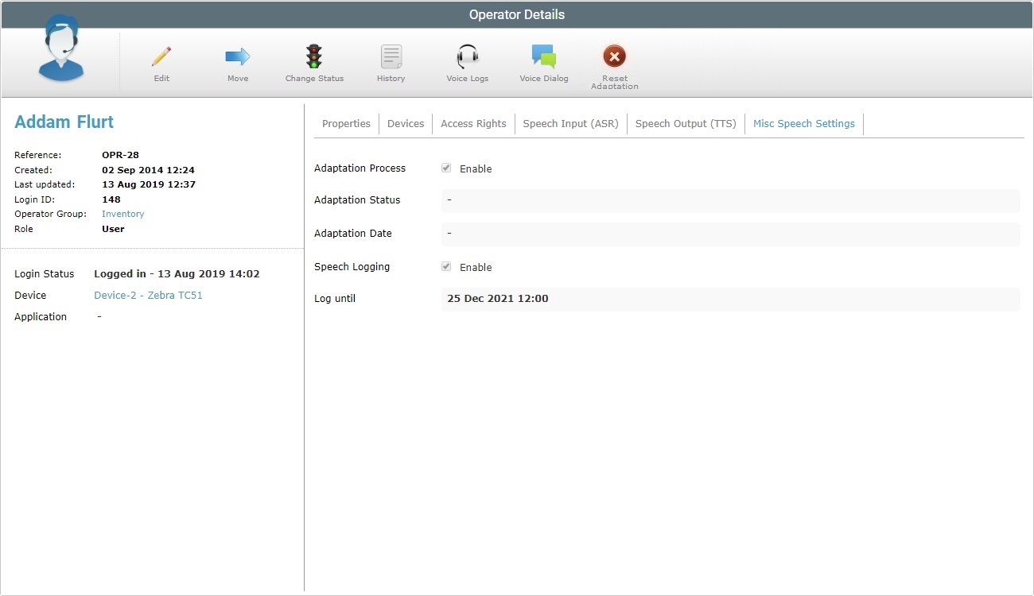Open the operator History log
The width and height of the screenshot is (1034, 596).
(391, 57)
